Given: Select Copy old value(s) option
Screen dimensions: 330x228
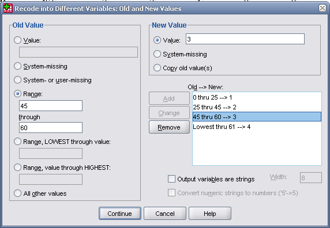Looking at the screenshot, I should (157, 68).
